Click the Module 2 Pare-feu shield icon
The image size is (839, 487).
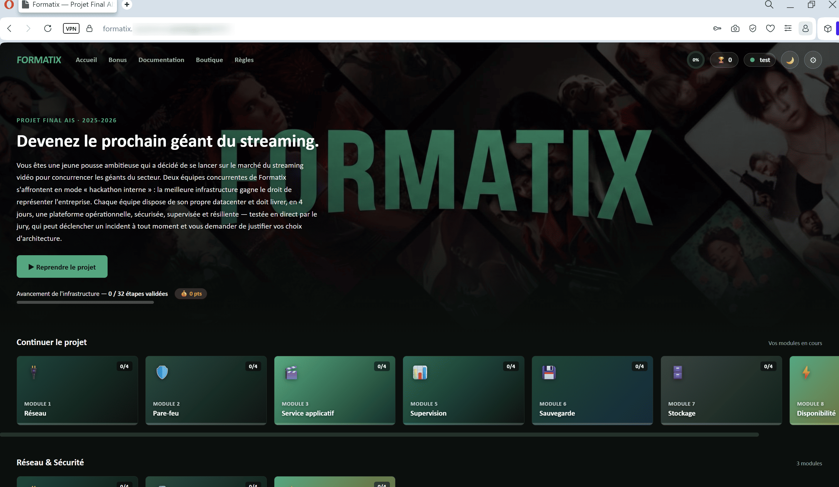(162, 372)
